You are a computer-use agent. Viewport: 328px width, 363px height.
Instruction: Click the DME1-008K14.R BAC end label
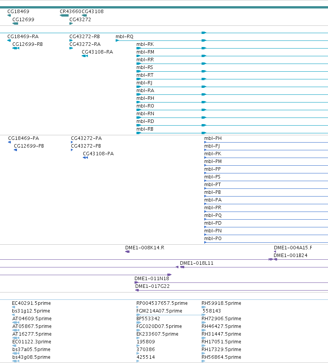145,248
